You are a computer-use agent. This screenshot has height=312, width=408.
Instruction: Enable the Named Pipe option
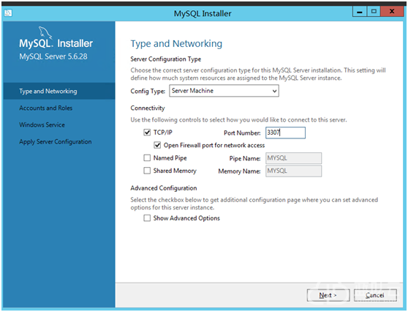click(x=147, y=157)
